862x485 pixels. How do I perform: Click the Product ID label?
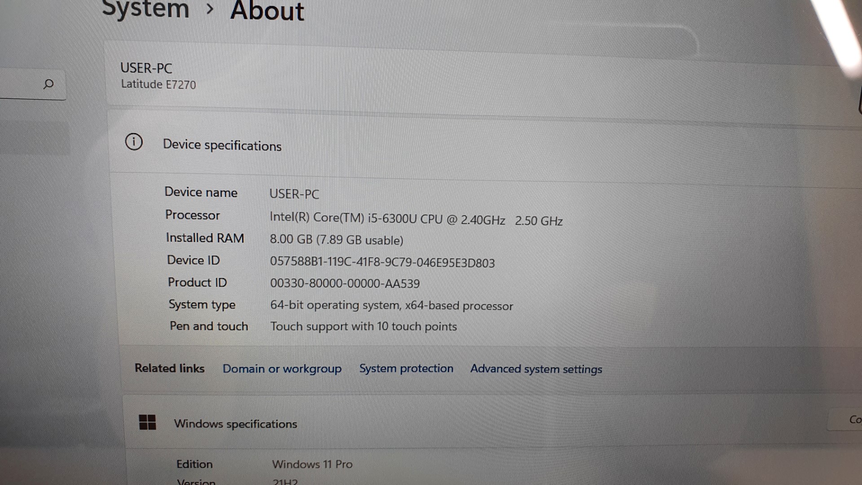(x=197, y=282)
